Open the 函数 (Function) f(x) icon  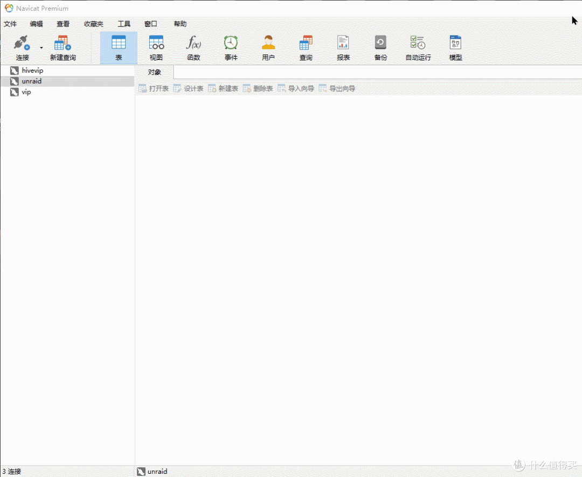click(x=194, y=47)
